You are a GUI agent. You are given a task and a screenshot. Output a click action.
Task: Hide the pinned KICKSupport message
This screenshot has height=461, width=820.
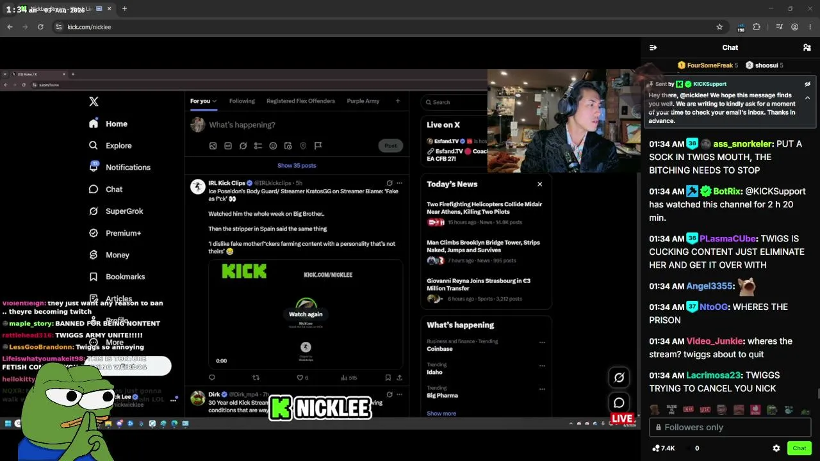coord(807,84)
